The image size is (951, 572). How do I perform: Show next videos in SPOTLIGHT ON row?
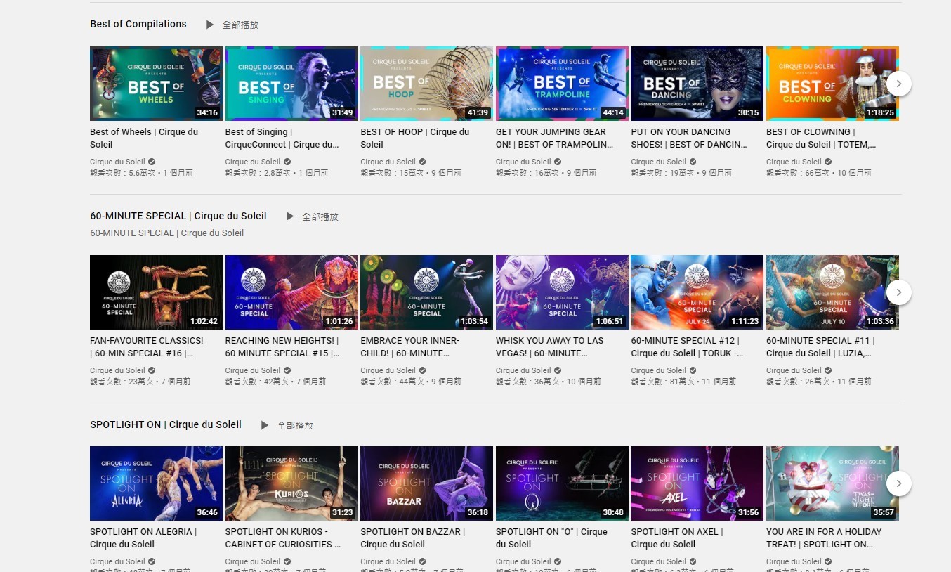(899, 483)
